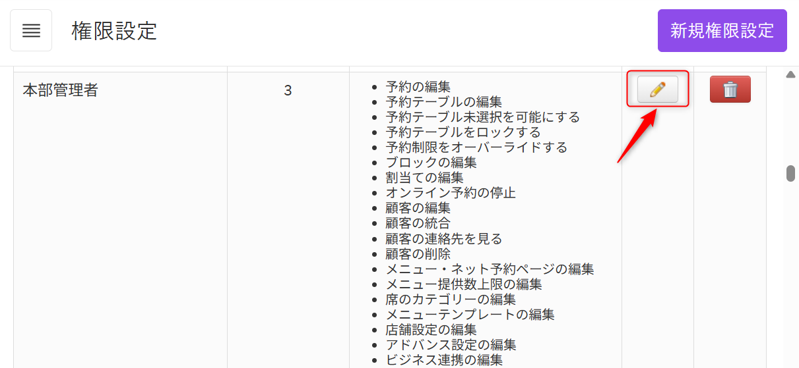The height and width of the screenshot is (368, 799).
Task: Select 顧客の統合 list item
Action: (418, 223)
